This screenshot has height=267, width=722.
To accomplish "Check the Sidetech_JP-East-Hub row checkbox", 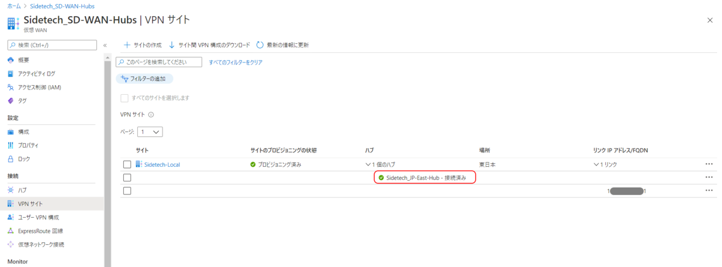I will click(127, 178).
